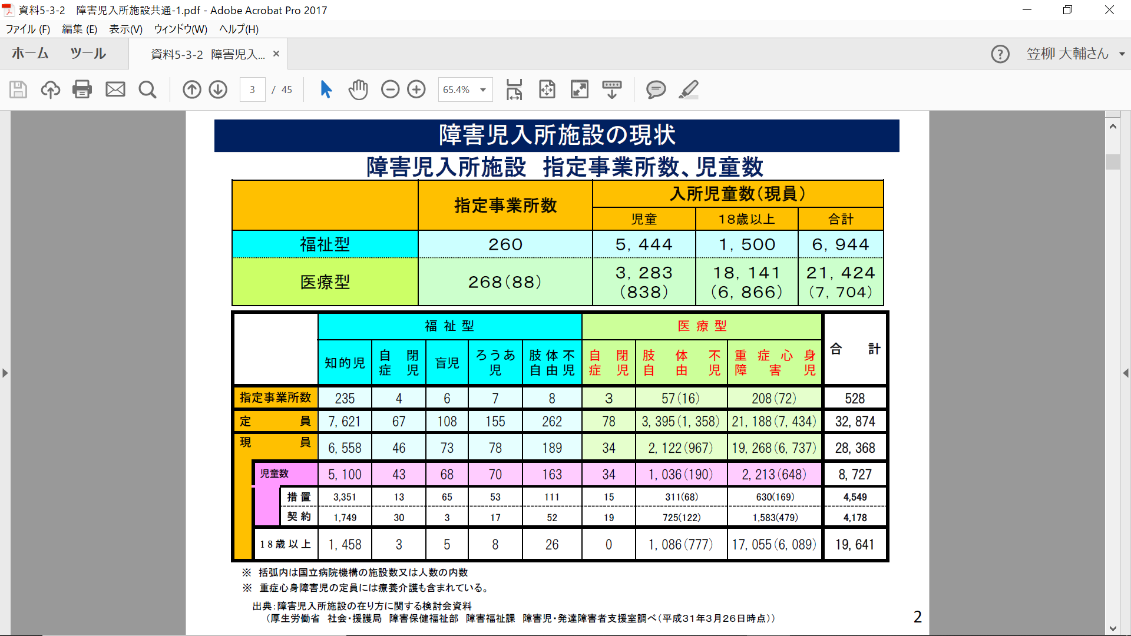1131x636 pixels.
Task: Click the fit width scrolling icon
Action: [514, 90]
